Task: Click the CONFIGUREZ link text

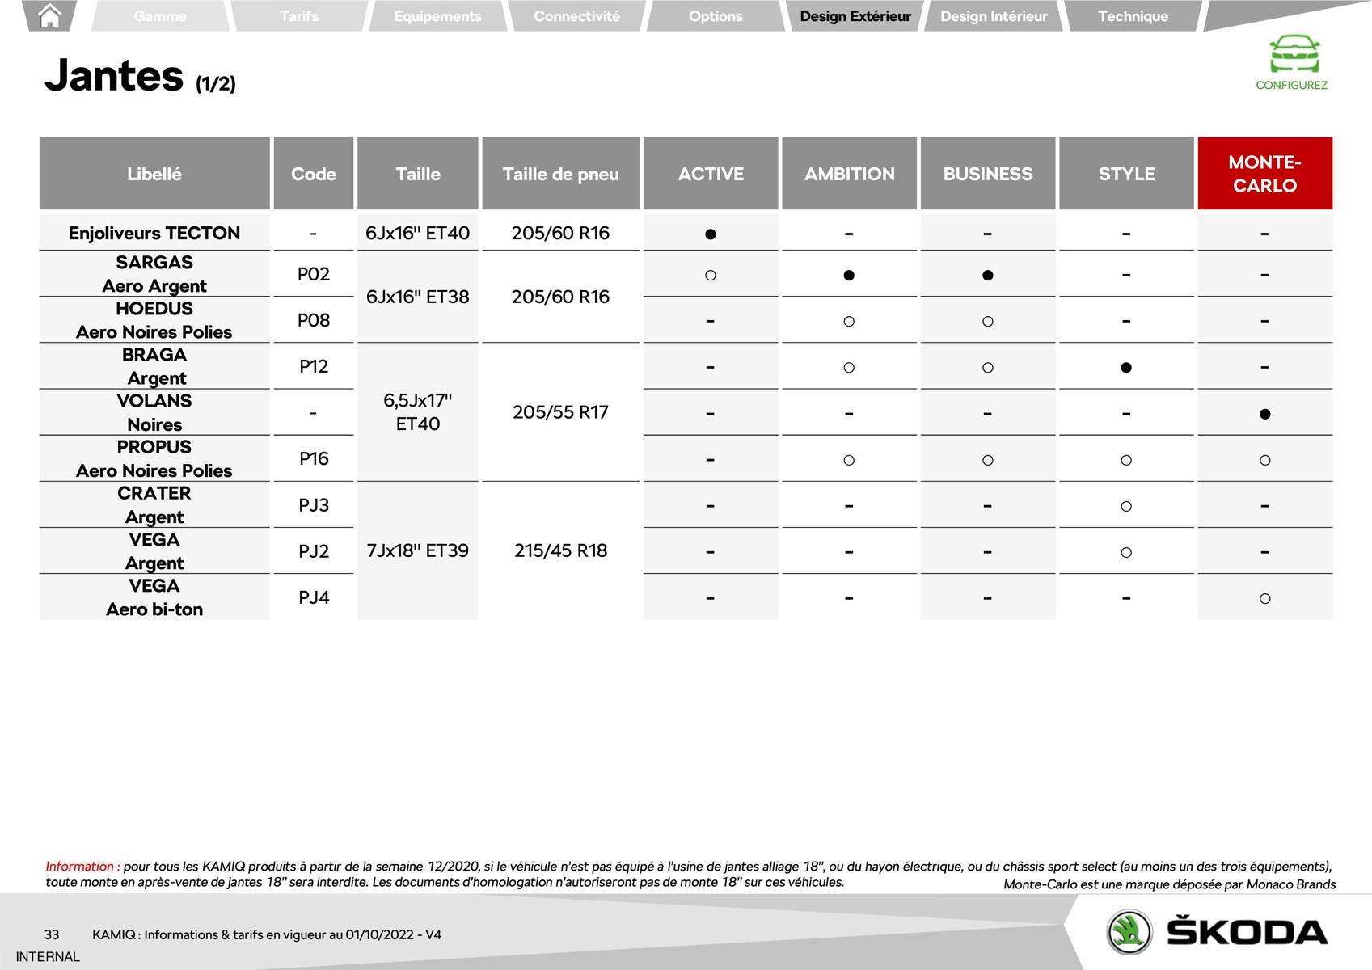Action: 1291,85
